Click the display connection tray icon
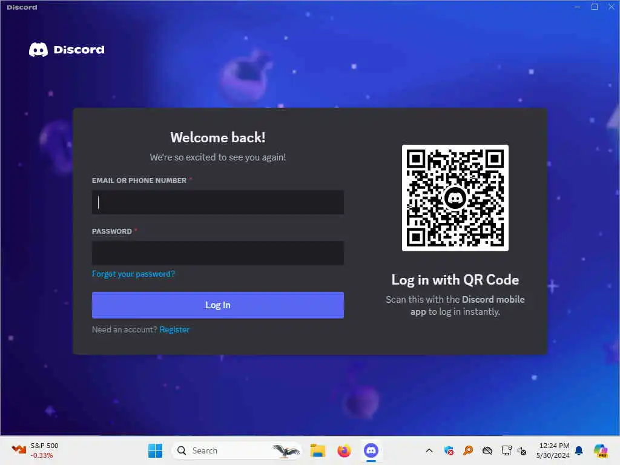The image size is (620, 465). [x=507, y=450]
